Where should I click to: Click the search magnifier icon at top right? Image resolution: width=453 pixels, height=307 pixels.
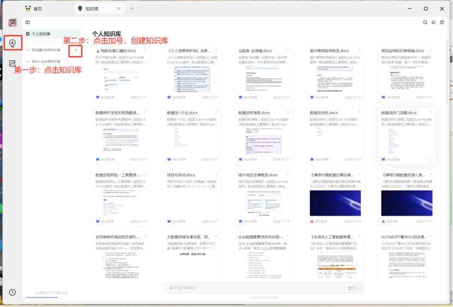426,22
